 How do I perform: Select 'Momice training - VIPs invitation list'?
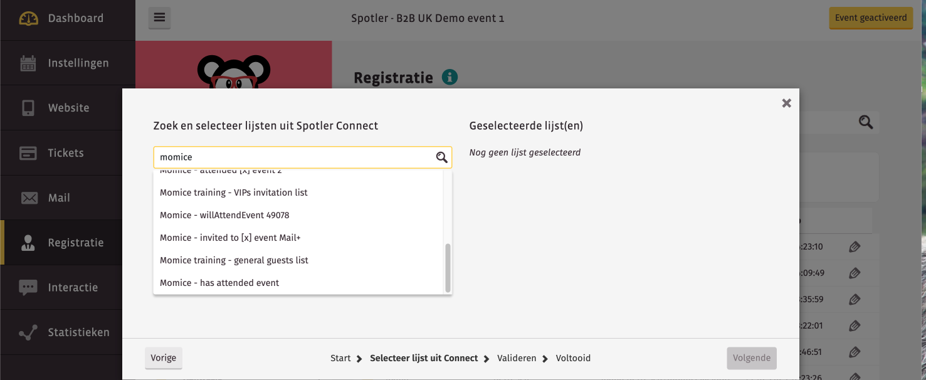pyautogui.click(x=234, y=193)
